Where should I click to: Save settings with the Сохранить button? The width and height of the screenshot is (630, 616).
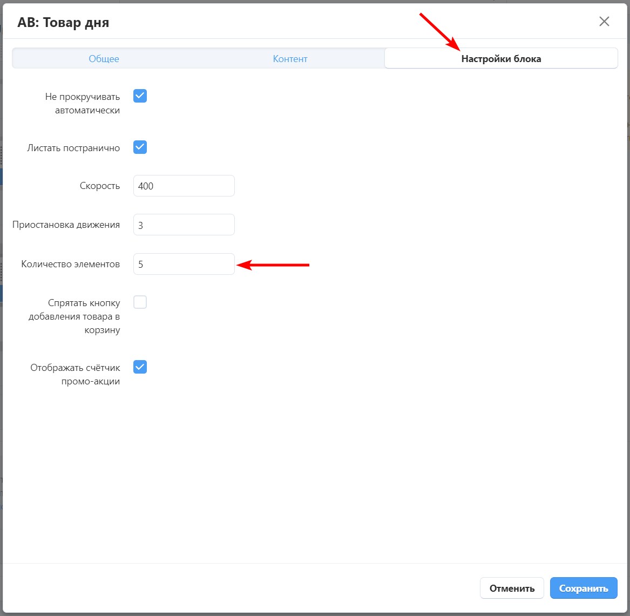tap(583, 588)
